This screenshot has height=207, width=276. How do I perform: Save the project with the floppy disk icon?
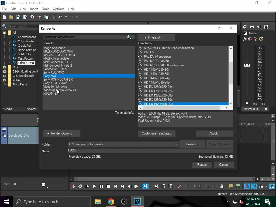[x=18, y=17]
